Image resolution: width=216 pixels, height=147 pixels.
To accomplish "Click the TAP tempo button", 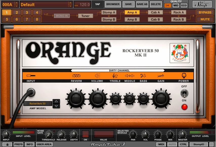I will click(98, 4).
